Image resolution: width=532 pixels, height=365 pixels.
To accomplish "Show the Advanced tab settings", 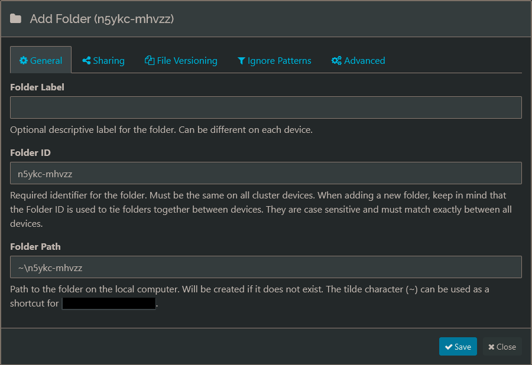I will (358, 60).
